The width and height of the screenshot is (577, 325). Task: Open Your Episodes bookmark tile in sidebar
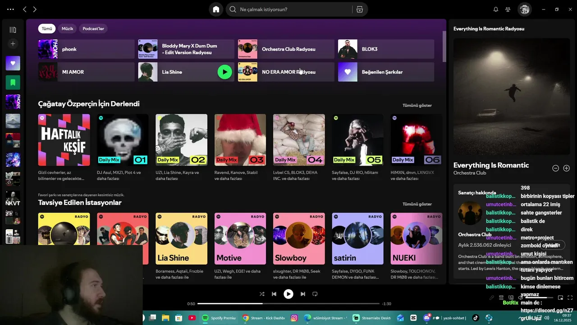pyautogui.click(x=13, y=83)
